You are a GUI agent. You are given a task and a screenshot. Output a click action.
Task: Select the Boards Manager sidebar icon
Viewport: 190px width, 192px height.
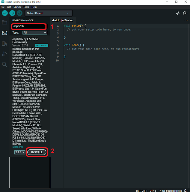coord(4,33)
